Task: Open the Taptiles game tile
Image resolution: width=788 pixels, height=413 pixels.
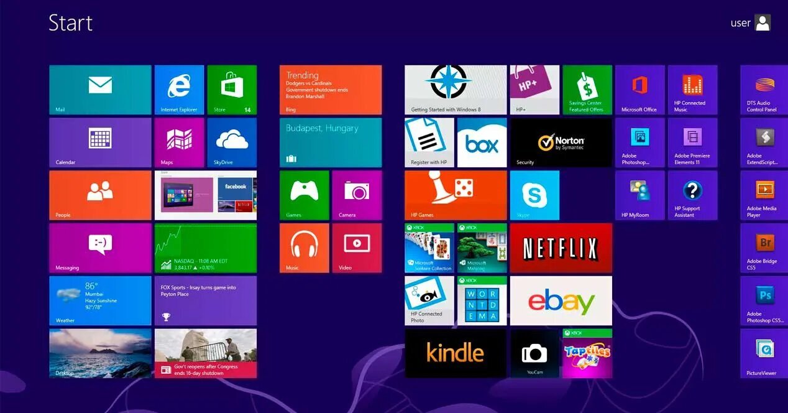Action: pyautogui.click(x=587, y=353)
